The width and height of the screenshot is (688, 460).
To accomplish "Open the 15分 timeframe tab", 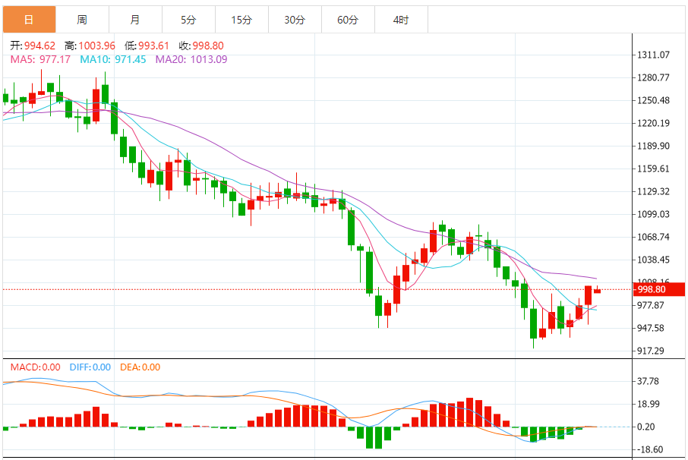I will [x=241, y=20].
